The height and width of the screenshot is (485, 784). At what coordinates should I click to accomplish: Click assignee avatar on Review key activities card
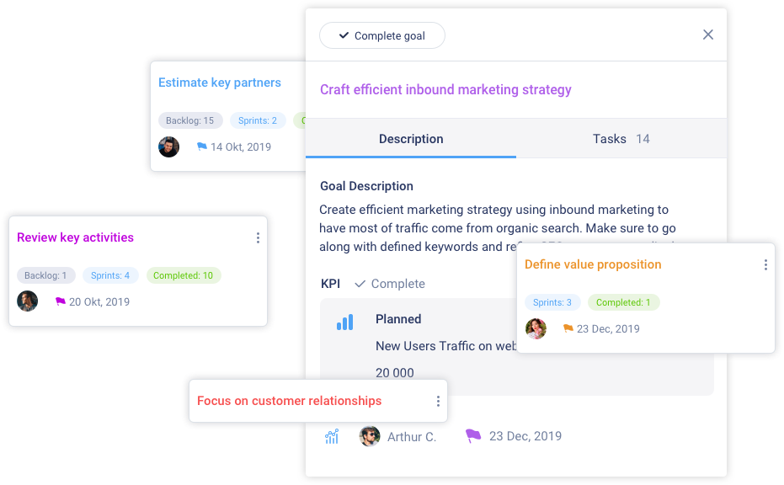28,301
